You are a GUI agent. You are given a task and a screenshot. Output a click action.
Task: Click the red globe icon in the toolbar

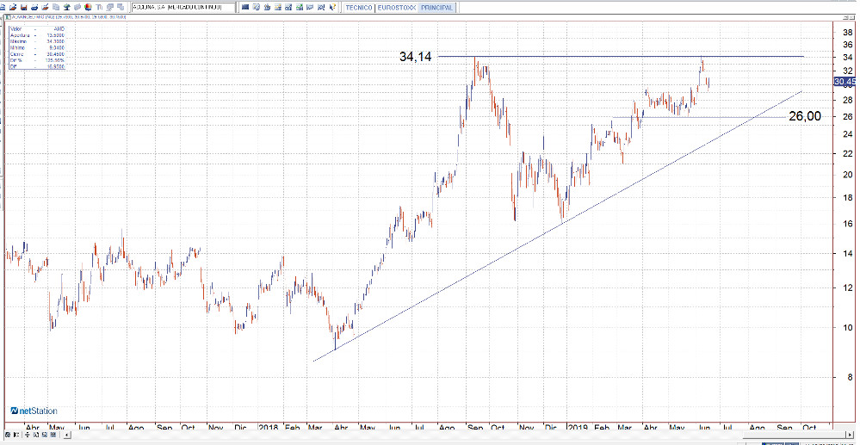pyautogui.click(x=88, y=8)
